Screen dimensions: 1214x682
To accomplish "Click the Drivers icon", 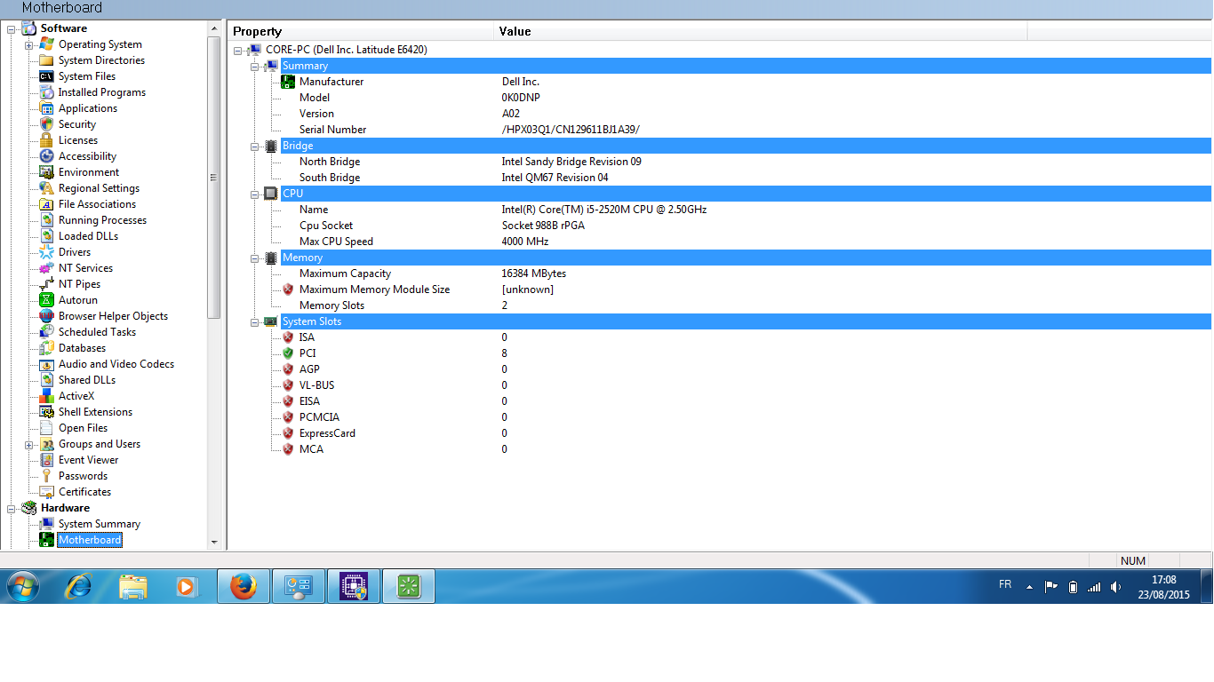I will coord(46,252).
